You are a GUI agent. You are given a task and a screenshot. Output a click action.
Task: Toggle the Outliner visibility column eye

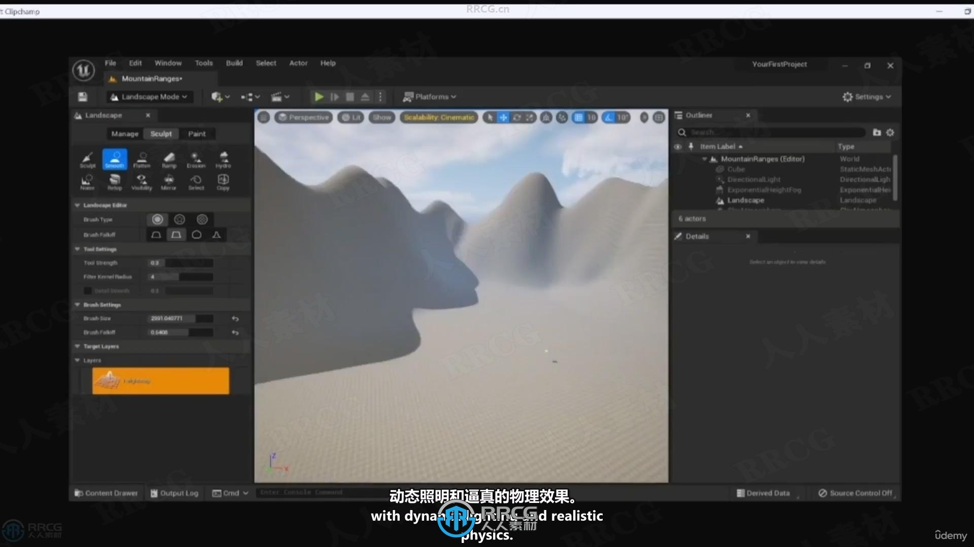(678, 147)
